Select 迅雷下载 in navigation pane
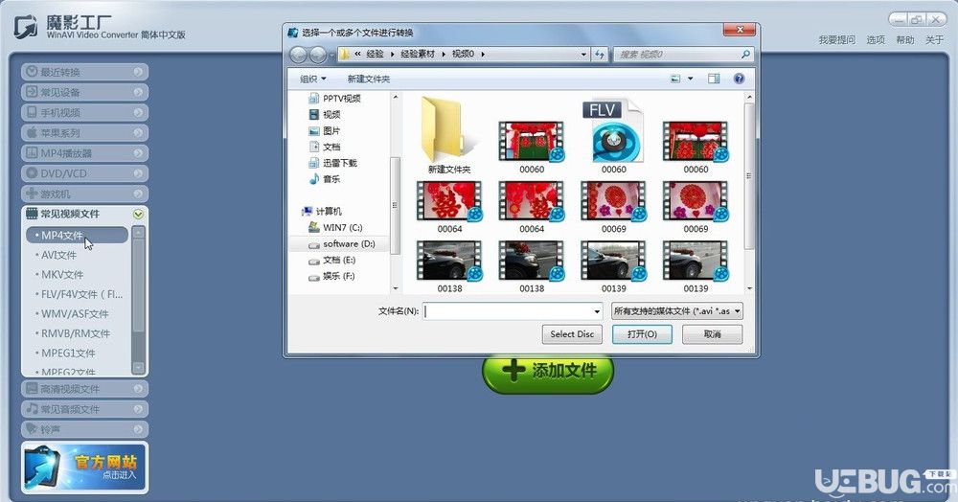 [x=333, y=163]
